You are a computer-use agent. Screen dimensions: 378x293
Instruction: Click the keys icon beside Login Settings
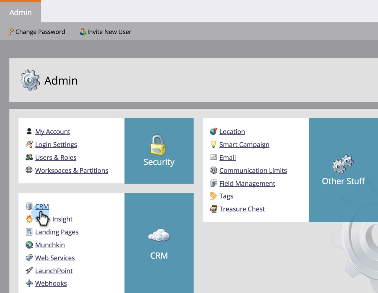pos(29,144)
